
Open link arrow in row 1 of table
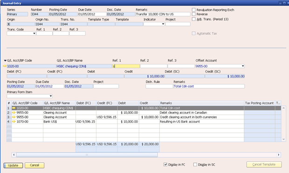point(14,108)
